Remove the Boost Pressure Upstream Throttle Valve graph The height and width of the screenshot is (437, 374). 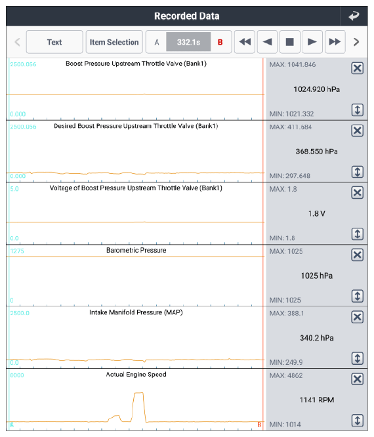point(358,68)
